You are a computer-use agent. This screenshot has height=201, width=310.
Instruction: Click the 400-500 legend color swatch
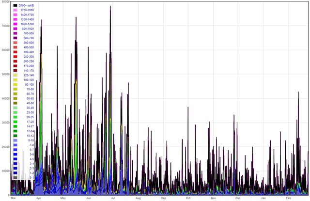click(15, 47)
